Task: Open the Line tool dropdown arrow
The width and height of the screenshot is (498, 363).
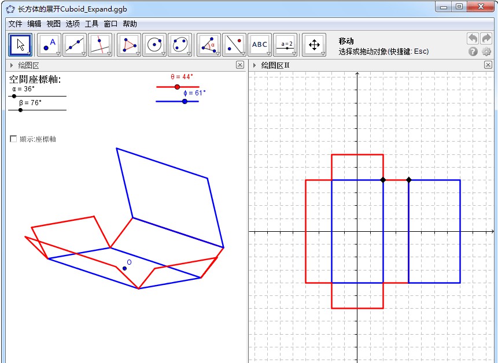Action: [x=83, y=54]
